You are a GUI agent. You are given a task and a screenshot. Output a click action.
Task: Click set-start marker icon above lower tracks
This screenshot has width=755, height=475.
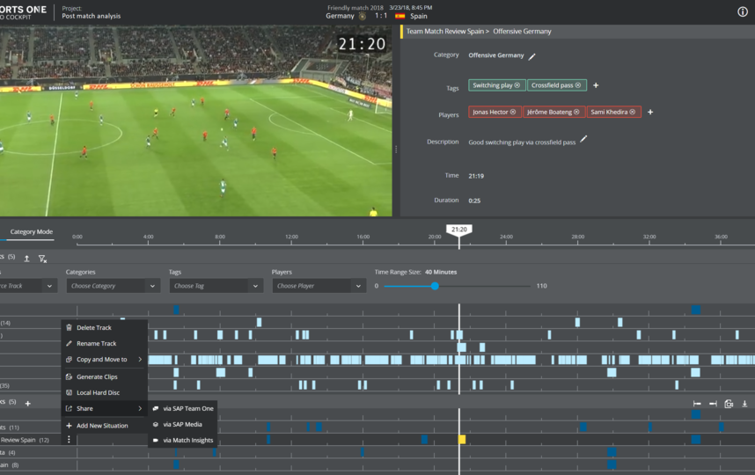pyautogui.click(x=697, y=404)
